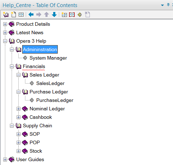Click the new book toolbar icon

[x=6, y=14]
